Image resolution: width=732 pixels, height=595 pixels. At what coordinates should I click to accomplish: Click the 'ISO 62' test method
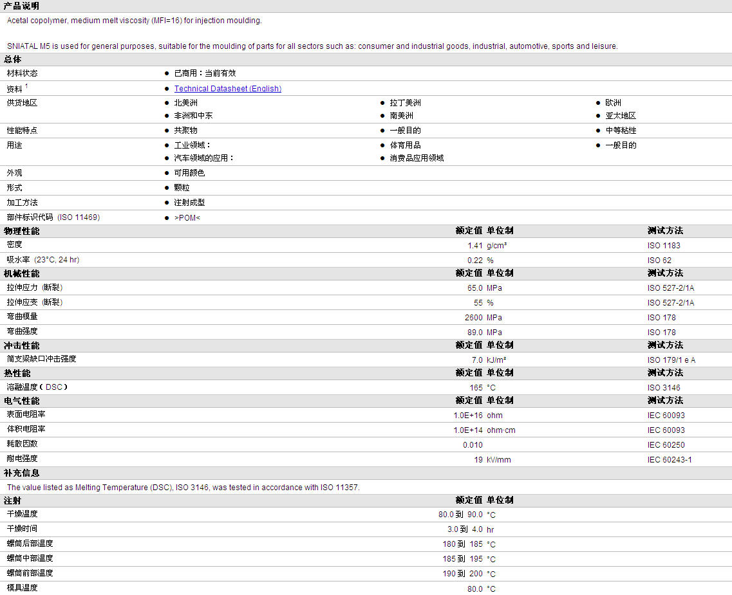click(659, 261)
